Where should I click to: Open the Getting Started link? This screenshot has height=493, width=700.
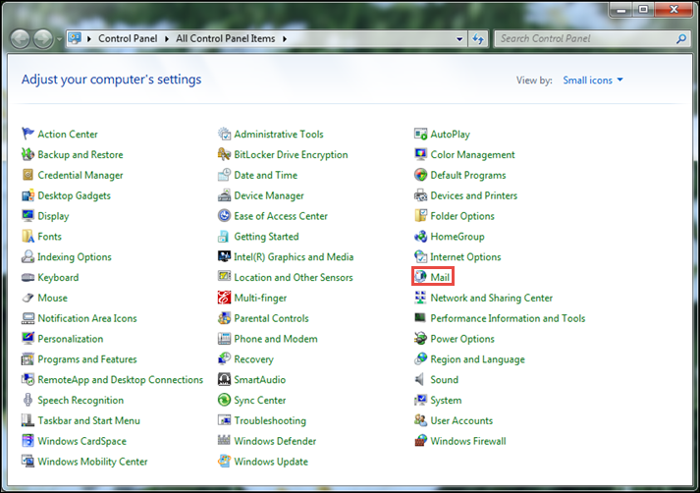[x=266, y=237]
